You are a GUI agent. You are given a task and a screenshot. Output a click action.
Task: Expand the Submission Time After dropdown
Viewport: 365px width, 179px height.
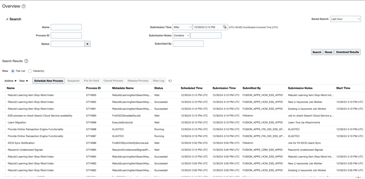tap(181, 27)
